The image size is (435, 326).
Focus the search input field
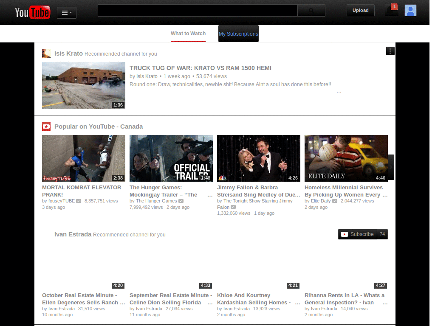[198, 11]
